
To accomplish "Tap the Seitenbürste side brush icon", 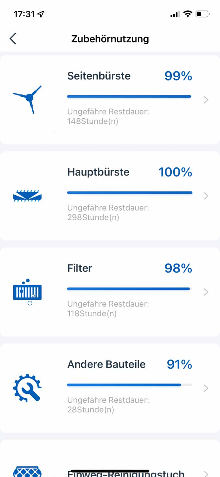I will 28,99.
